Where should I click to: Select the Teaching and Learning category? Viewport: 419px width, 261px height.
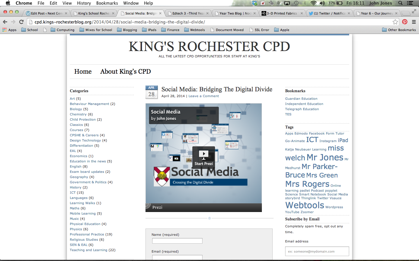coord(88,250)
